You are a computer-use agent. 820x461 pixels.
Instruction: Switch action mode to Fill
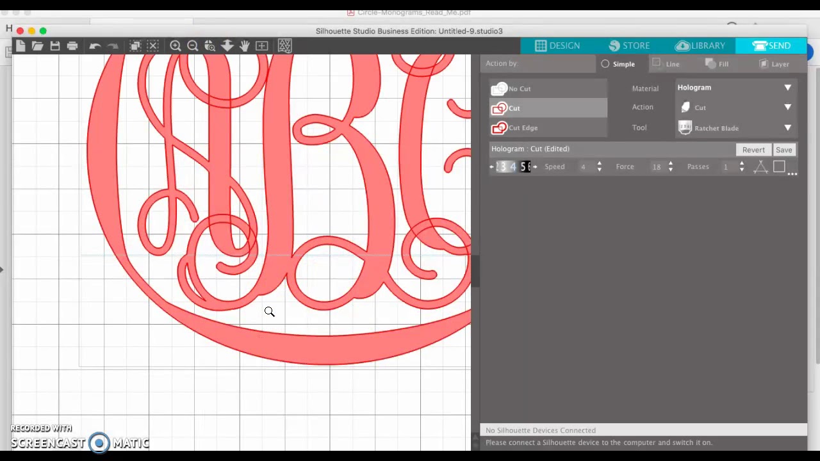[717, 63]
